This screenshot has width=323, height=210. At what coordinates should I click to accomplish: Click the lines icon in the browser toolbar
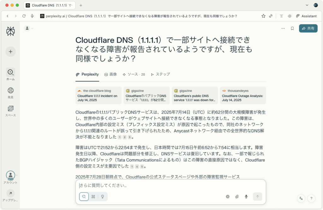281,16
